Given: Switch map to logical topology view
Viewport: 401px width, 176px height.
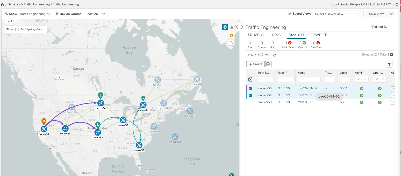Looking at the screenshot, I should (x=231, y=27).
